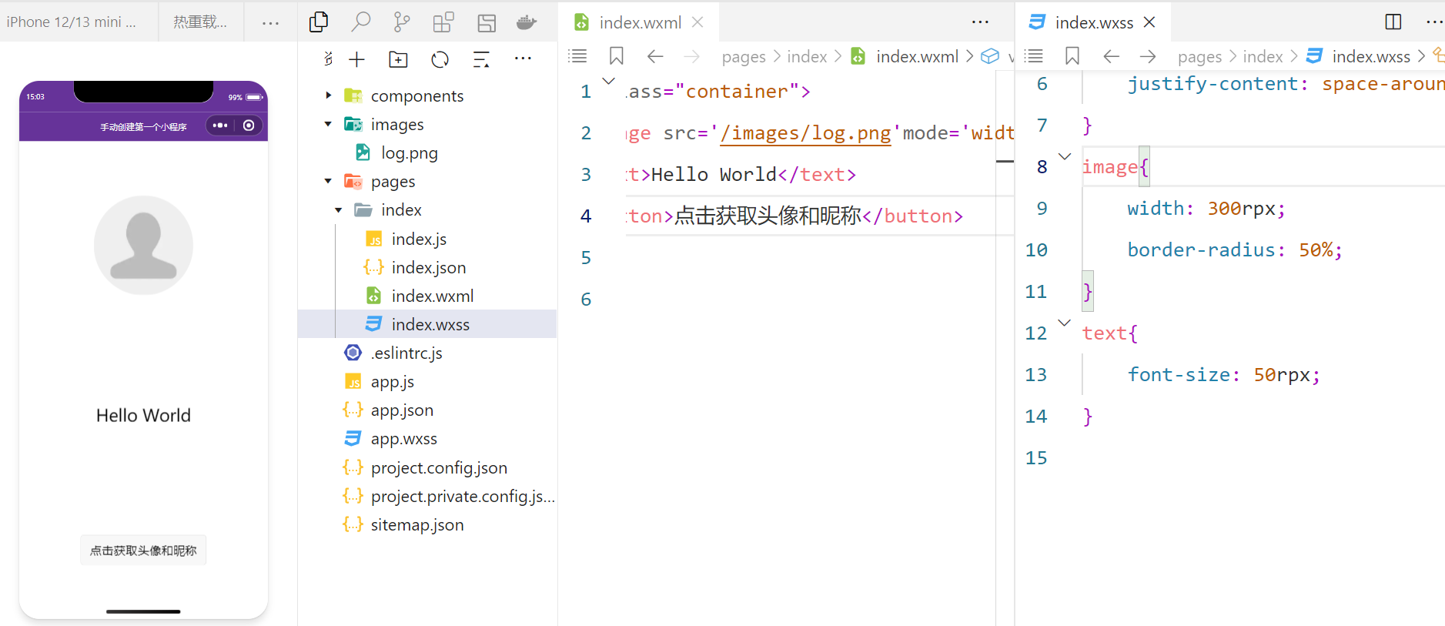Click index breadcrumb in index.wxml editor

click(807, 56)
